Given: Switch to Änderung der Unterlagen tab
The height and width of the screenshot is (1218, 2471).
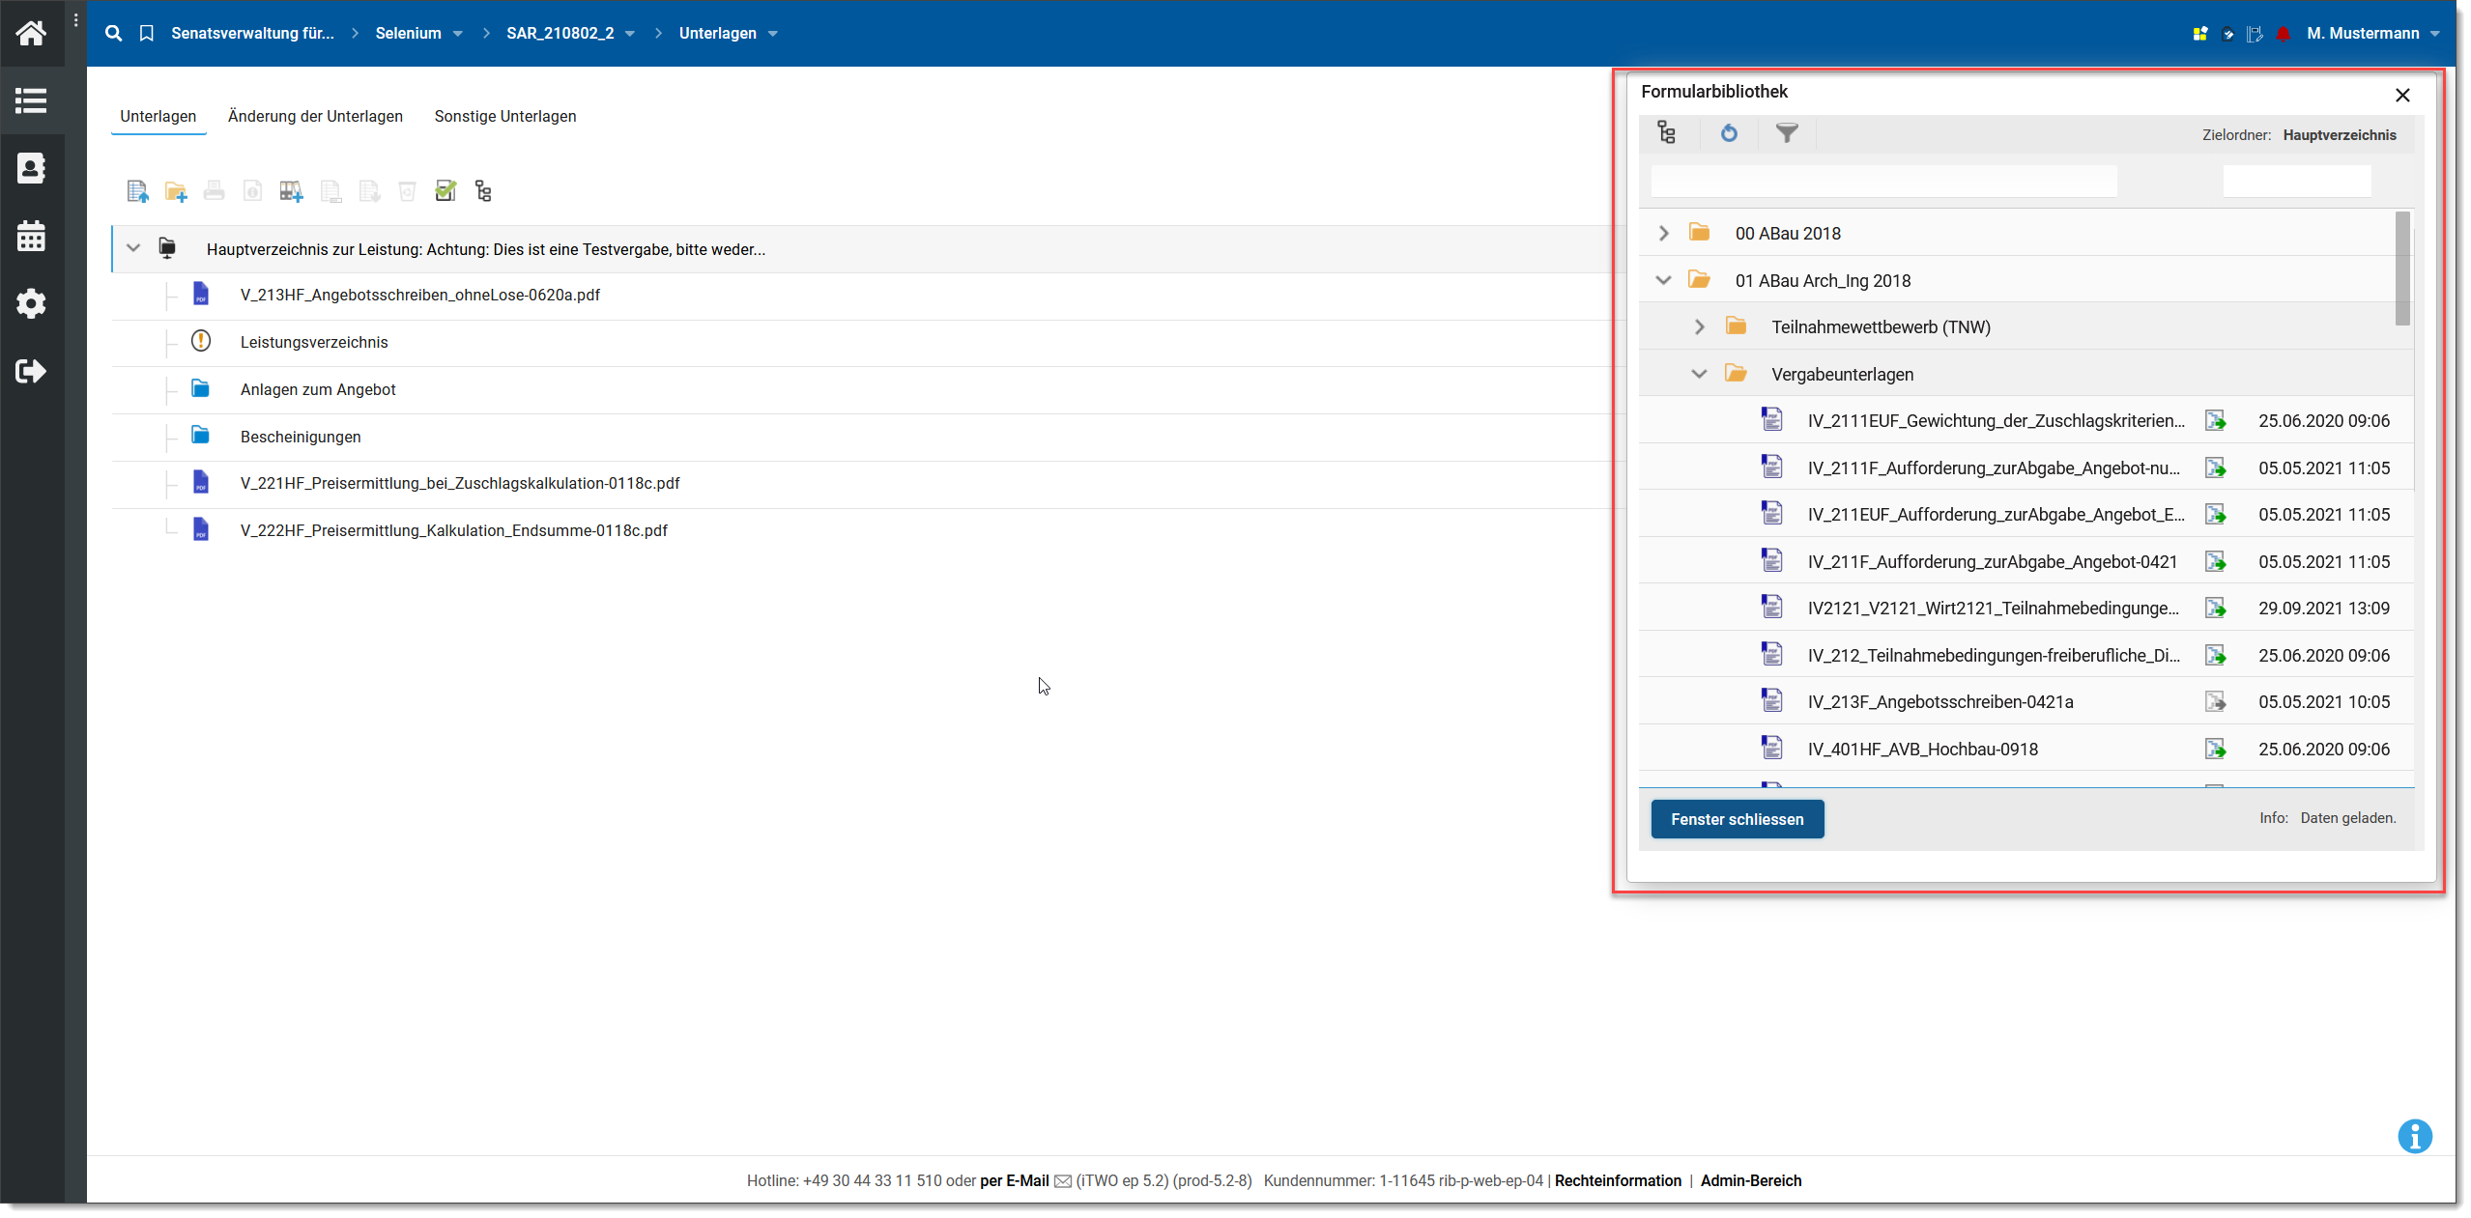Looking at the screenshot, I should [315, 116].
